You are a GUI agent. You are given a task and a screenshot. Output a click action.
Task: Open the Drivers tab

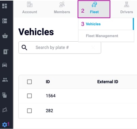pyautogui.click(x=126, y=8)
